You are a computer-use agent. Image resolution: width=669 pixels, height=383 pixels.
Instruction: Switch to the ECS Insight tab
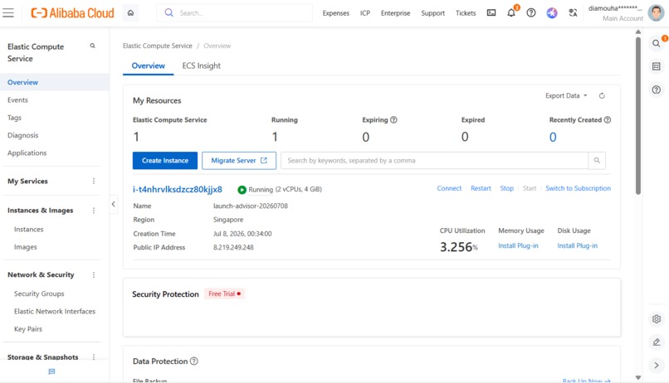(202, 65)
